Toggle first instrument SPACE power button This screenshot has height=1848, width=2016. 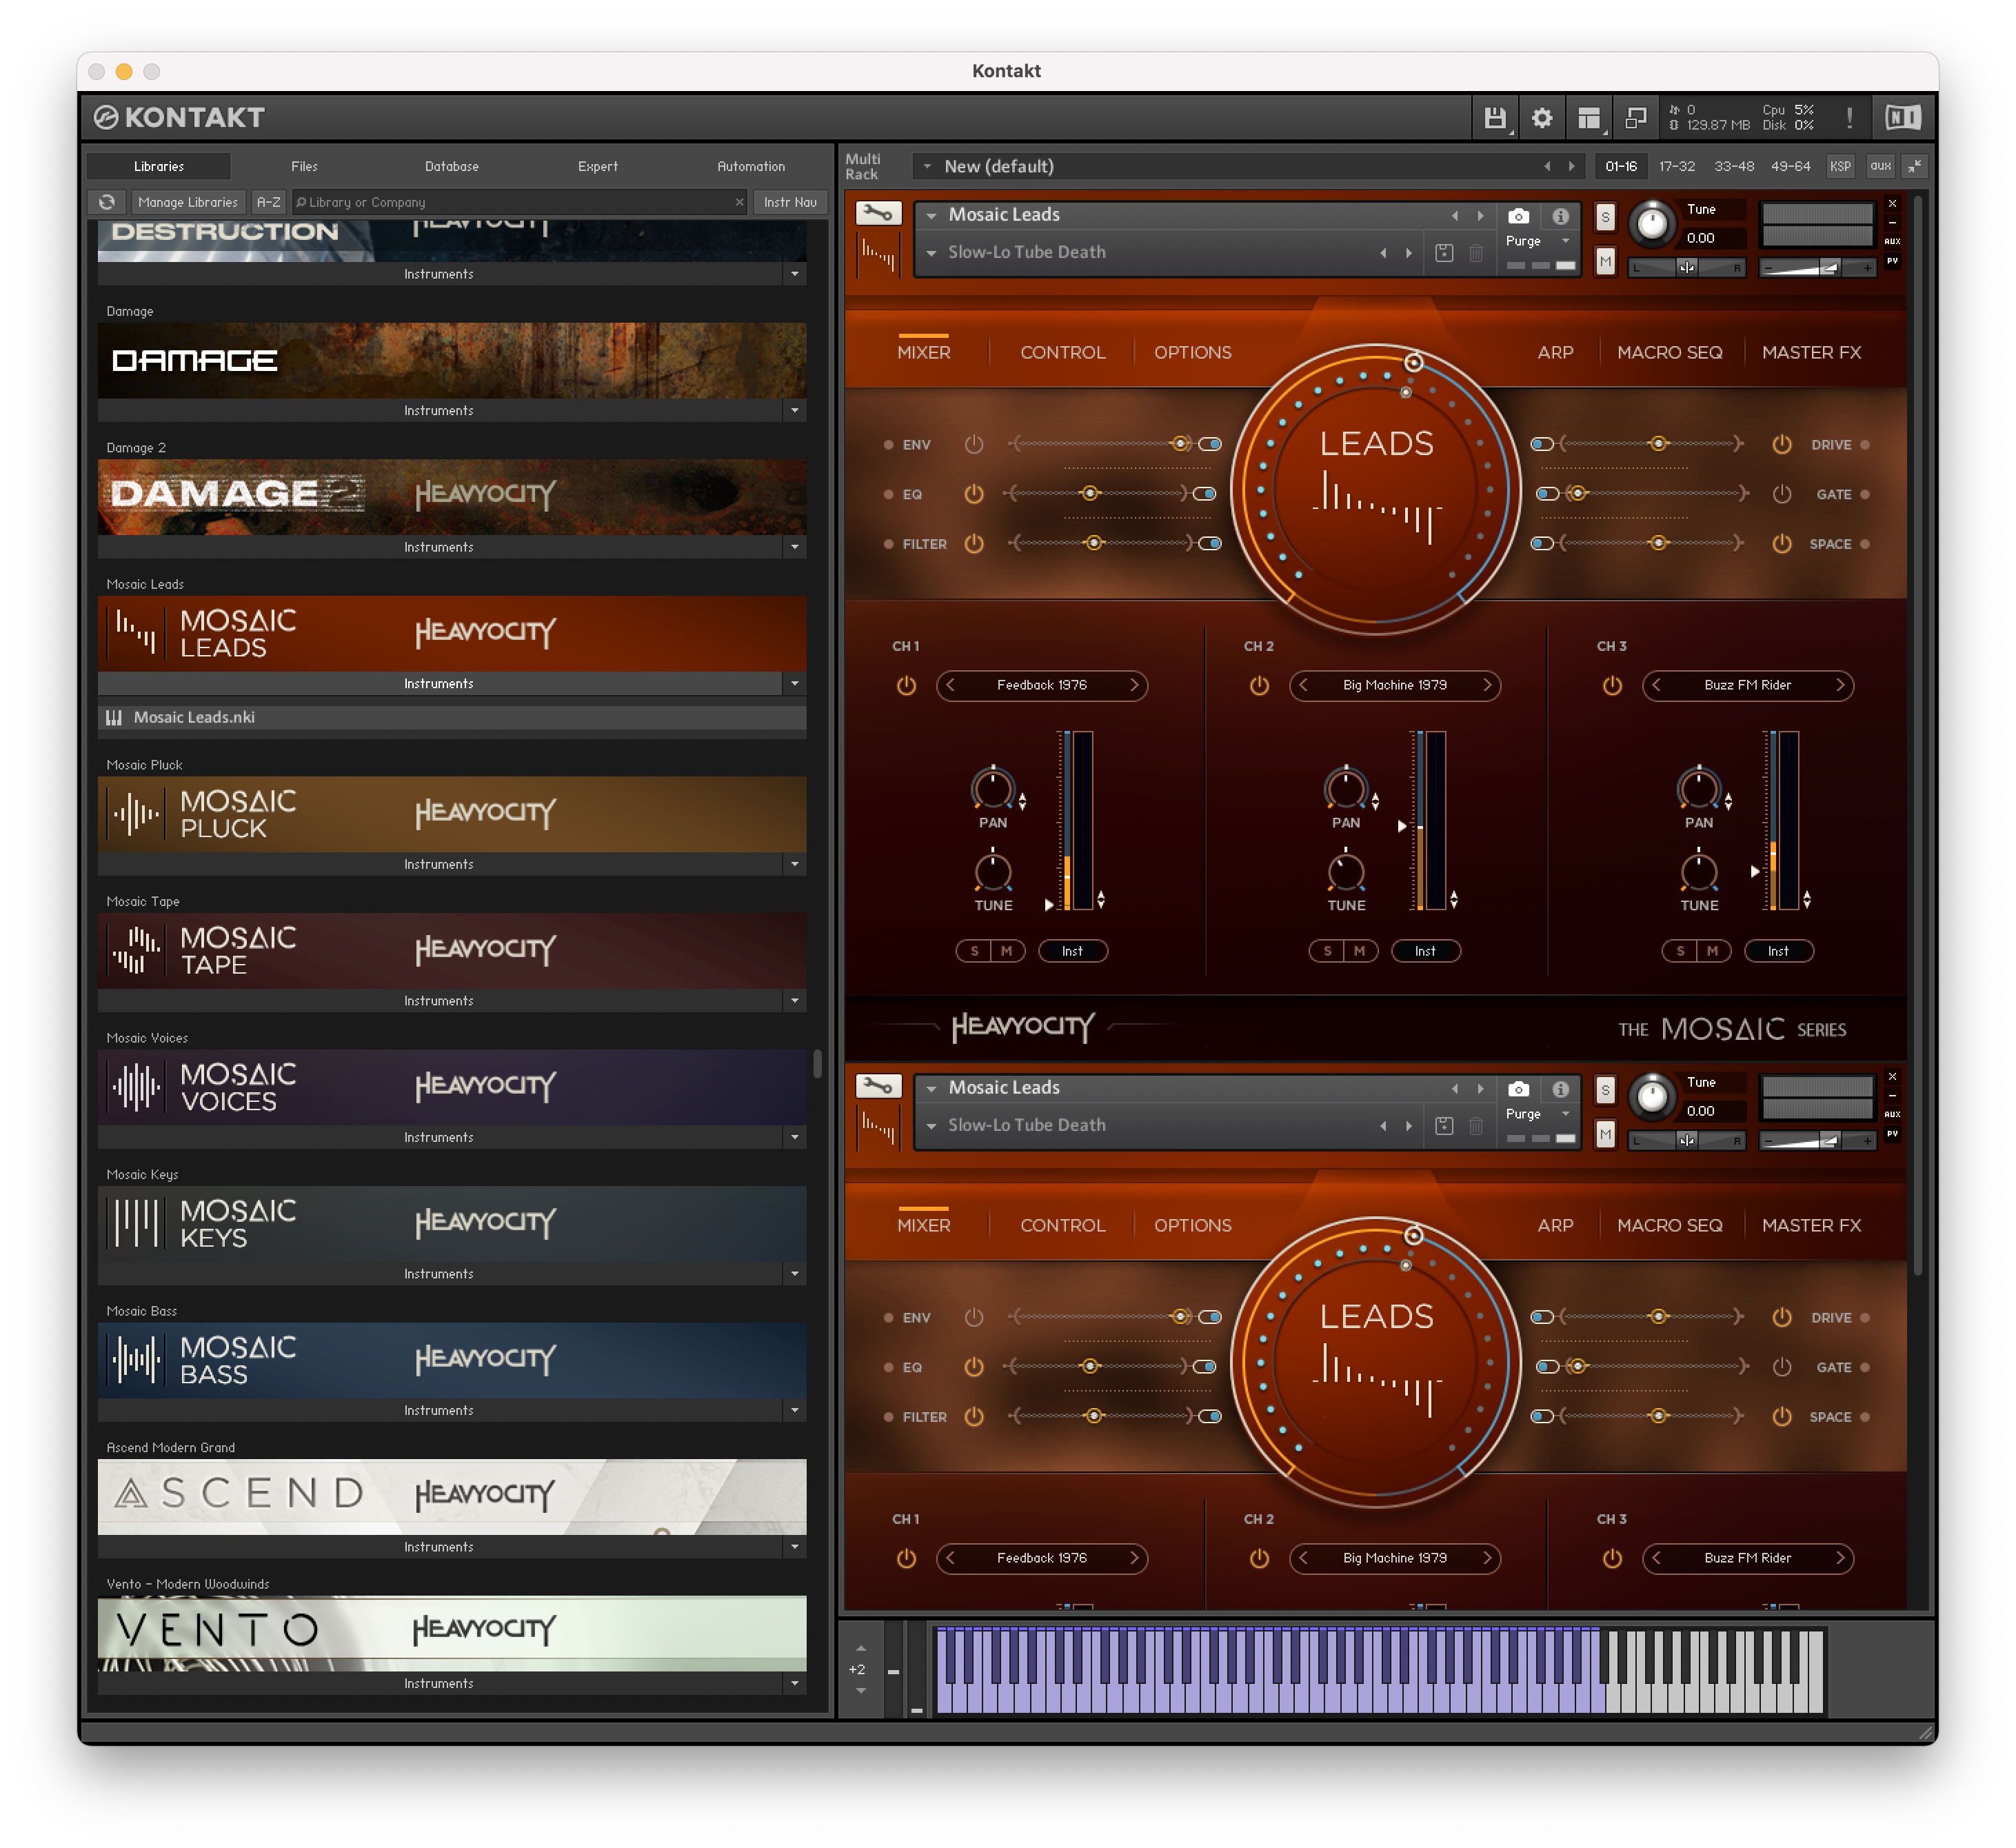point(1781,543)
